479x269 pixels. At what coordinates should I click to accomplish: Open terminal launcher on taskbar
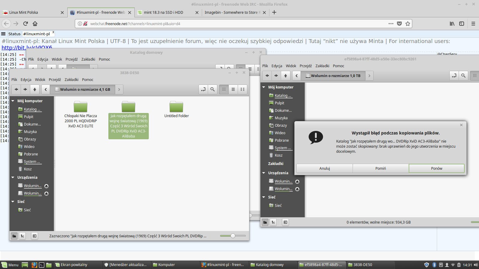(42, 265)
